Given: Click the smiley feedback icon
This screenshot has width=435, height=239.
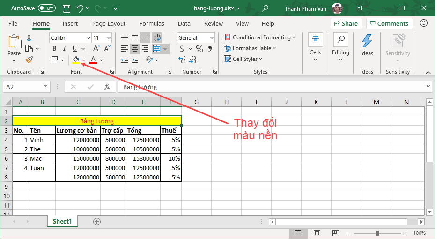Looking at the screenshot, I should 424,23.
